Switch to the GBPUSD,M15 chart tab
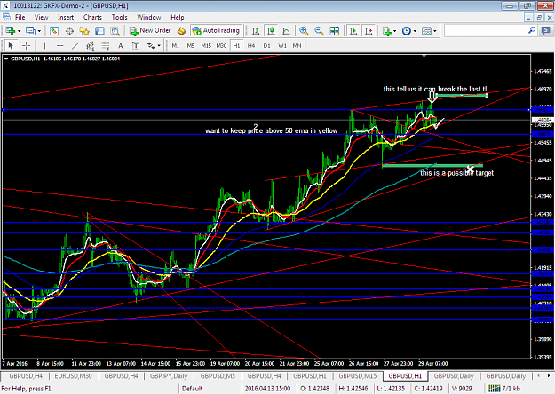The image size is (555, 394). pyautogui.click(x=358, y=376)
